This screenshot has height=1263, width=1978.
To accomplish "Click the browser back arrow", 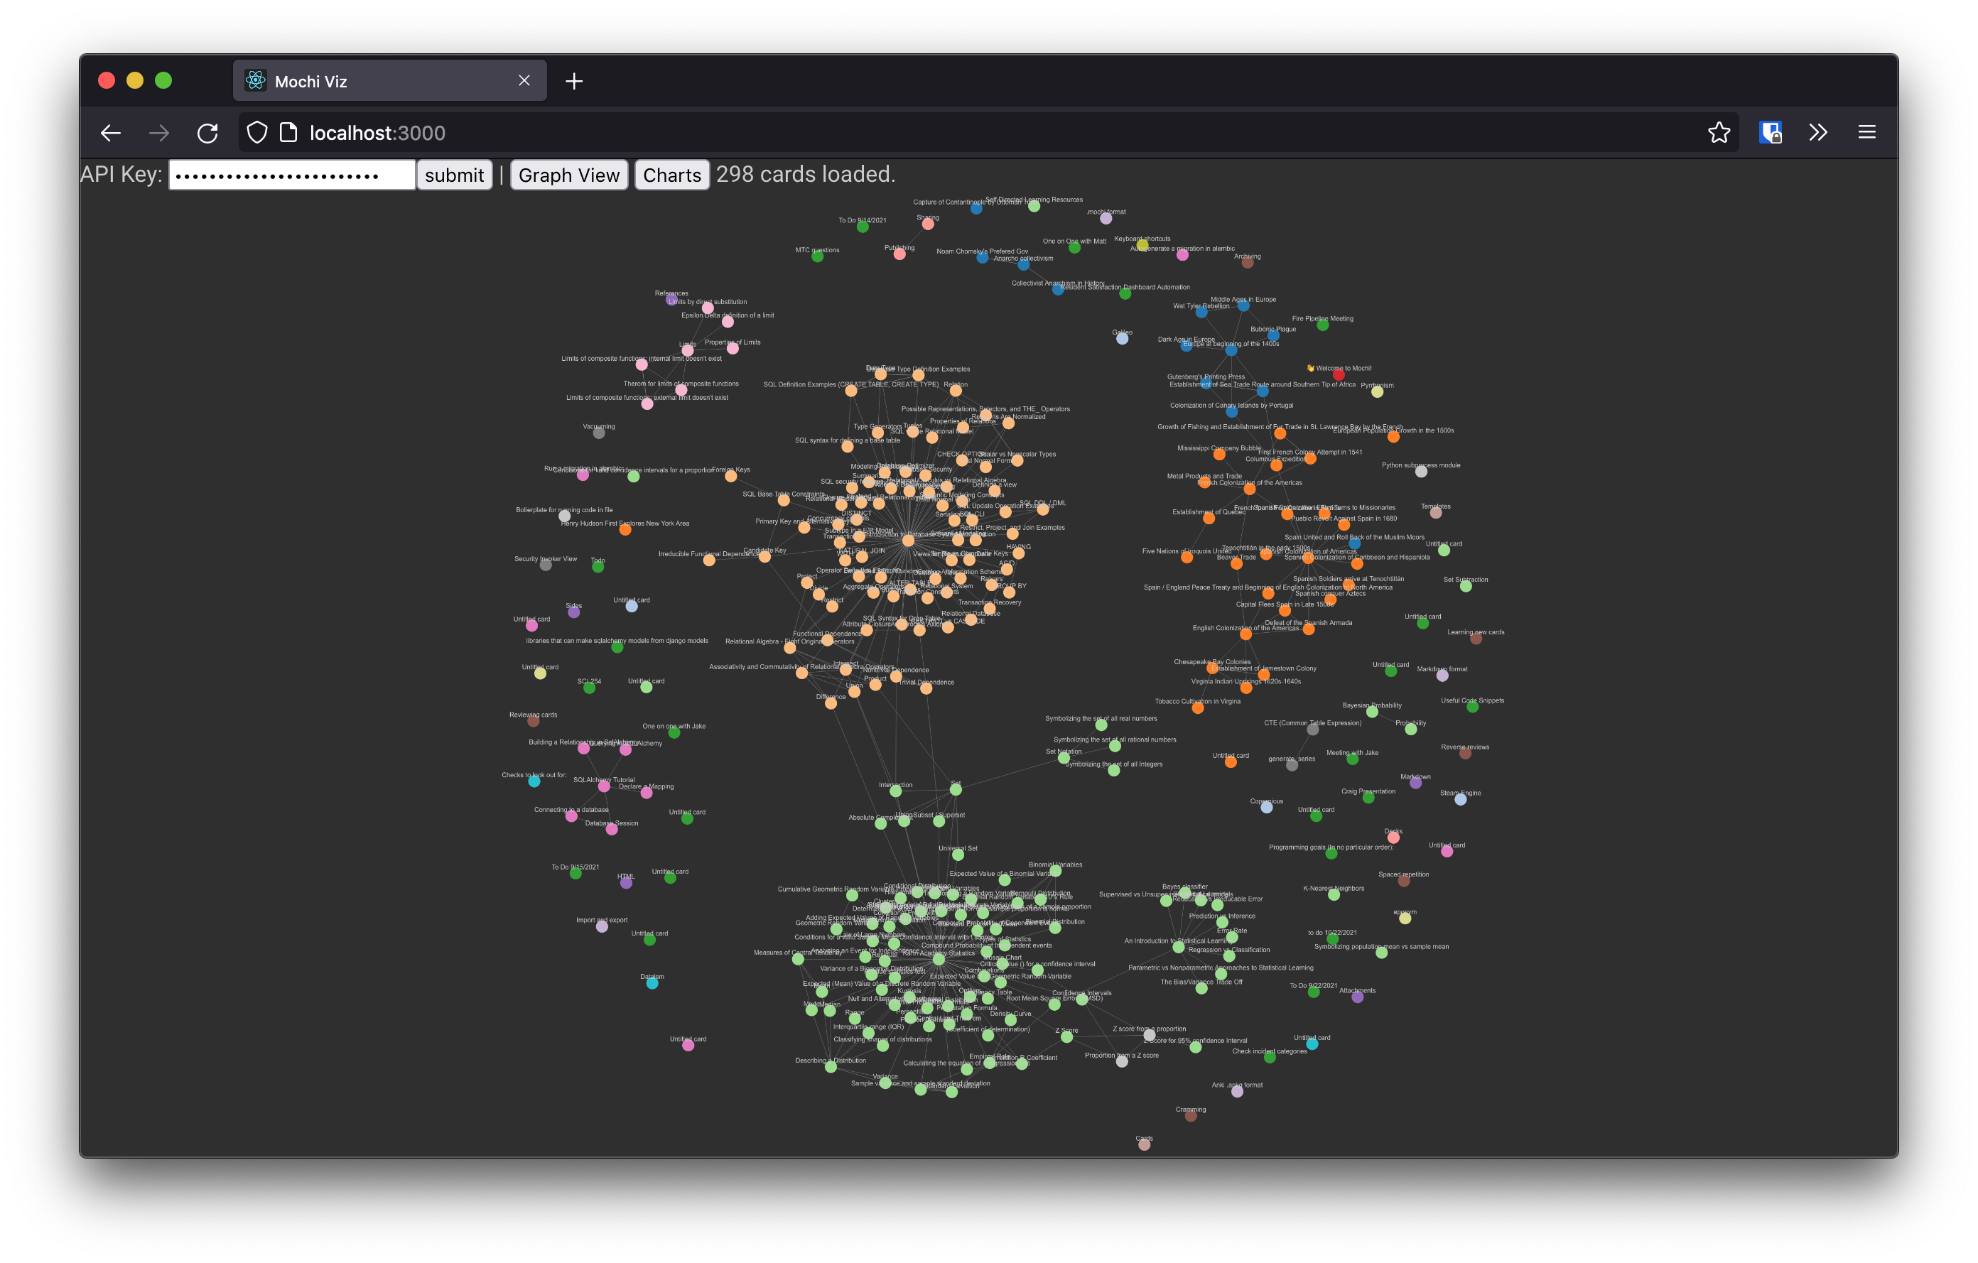I will pyautogui.click(x=111, y=133).
